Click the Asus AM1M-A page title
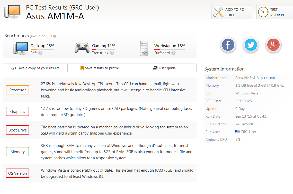This screenshot has height=194, width=293. click(x=55, y=16)
